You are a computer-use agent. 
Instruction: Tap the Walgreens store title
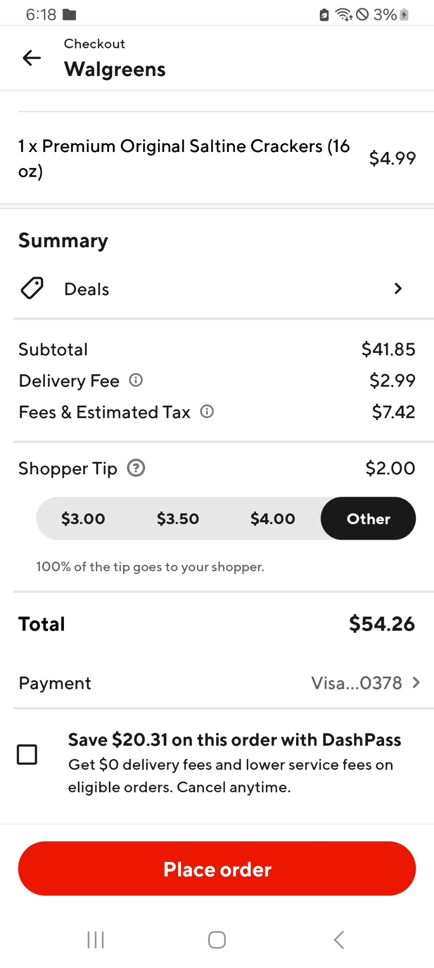point(115,69)
